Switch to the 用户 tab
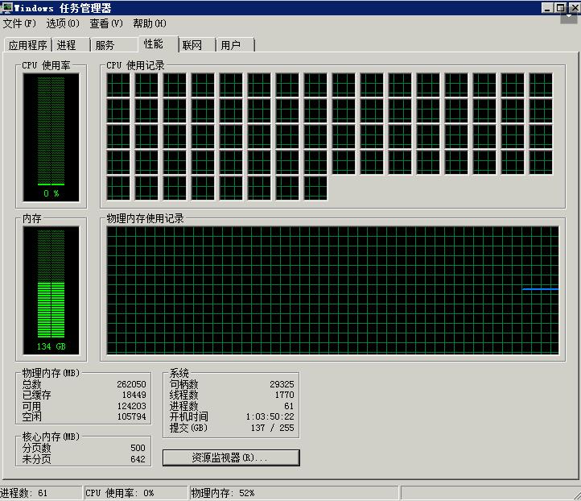Screen dimensions: 581x501 tap(231, 45)
